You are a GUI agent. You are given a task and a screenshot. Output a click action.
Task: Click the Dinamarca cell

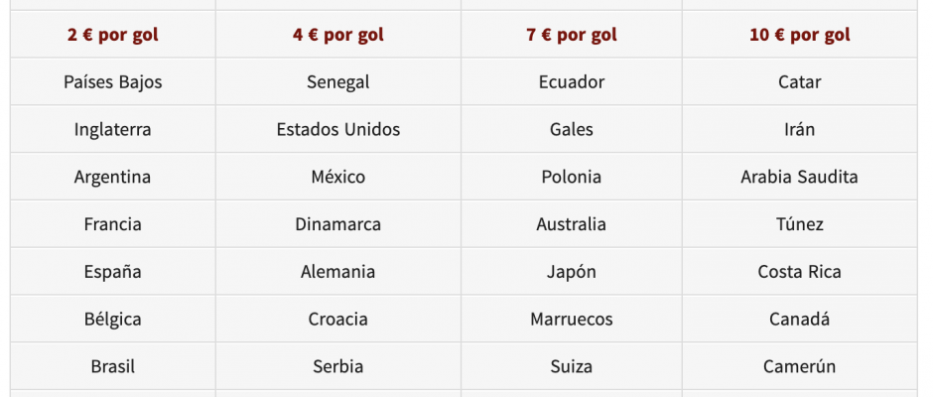point(338,223)
